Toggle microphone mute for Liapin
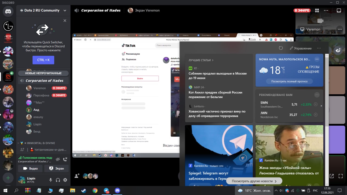Viewport: 347px width, 195px height. coord(51,180)
